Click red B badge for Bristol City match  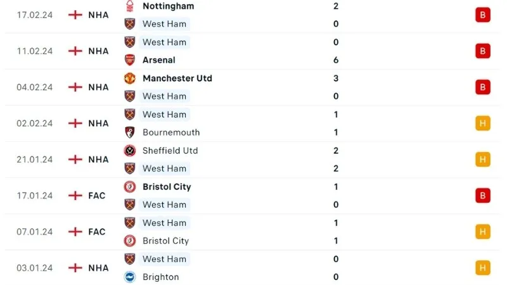(483, 196)
